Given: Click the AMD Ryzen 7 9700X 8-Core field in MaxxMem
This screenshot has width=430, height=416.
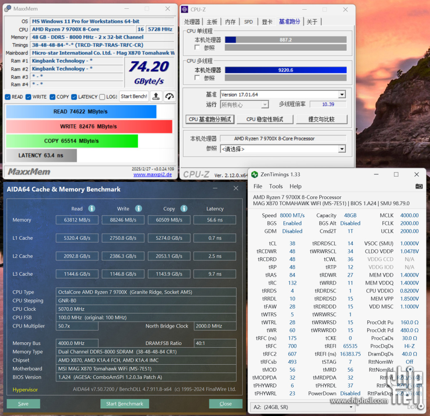Looking at the screenshot, I should (x=83, y=29).
